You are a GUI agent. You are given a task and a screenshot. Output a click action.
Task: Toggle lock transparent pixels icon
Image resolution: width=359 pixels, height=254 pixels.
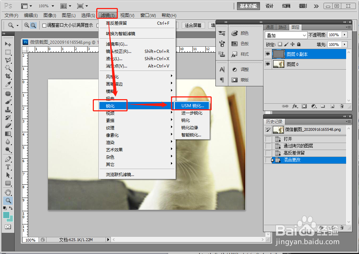click(x=280, y=44)
